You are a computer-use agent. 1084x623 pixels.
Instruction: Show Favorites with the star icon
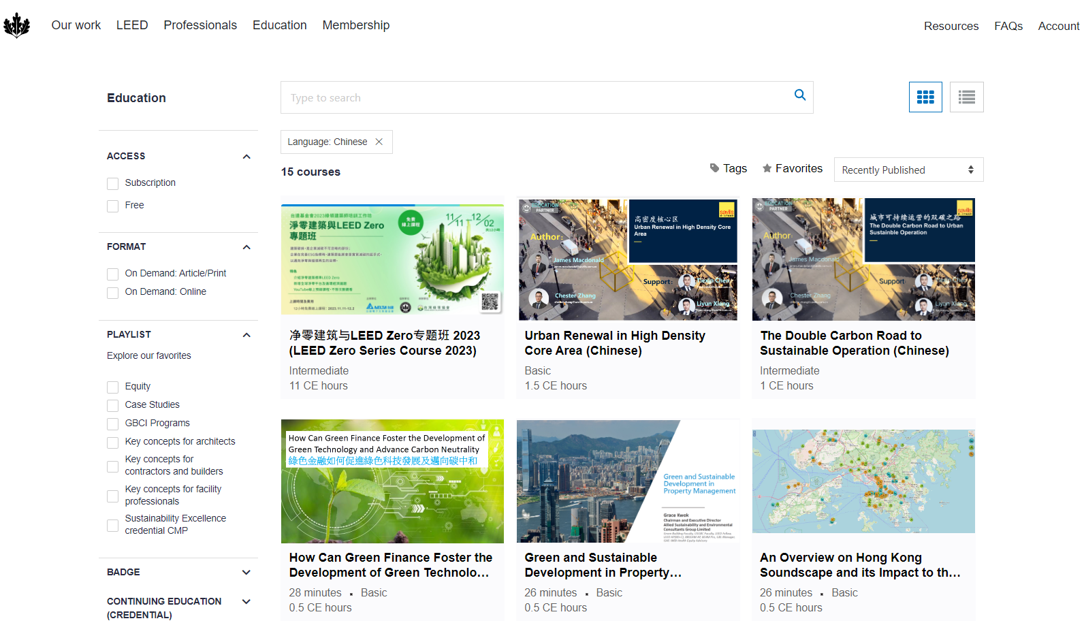792,168
